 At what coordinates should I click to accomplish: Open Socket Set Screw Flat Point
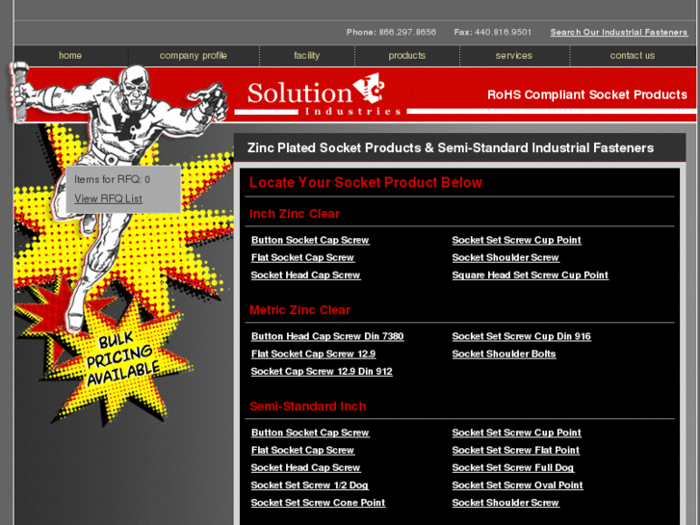tap(516, 451)
